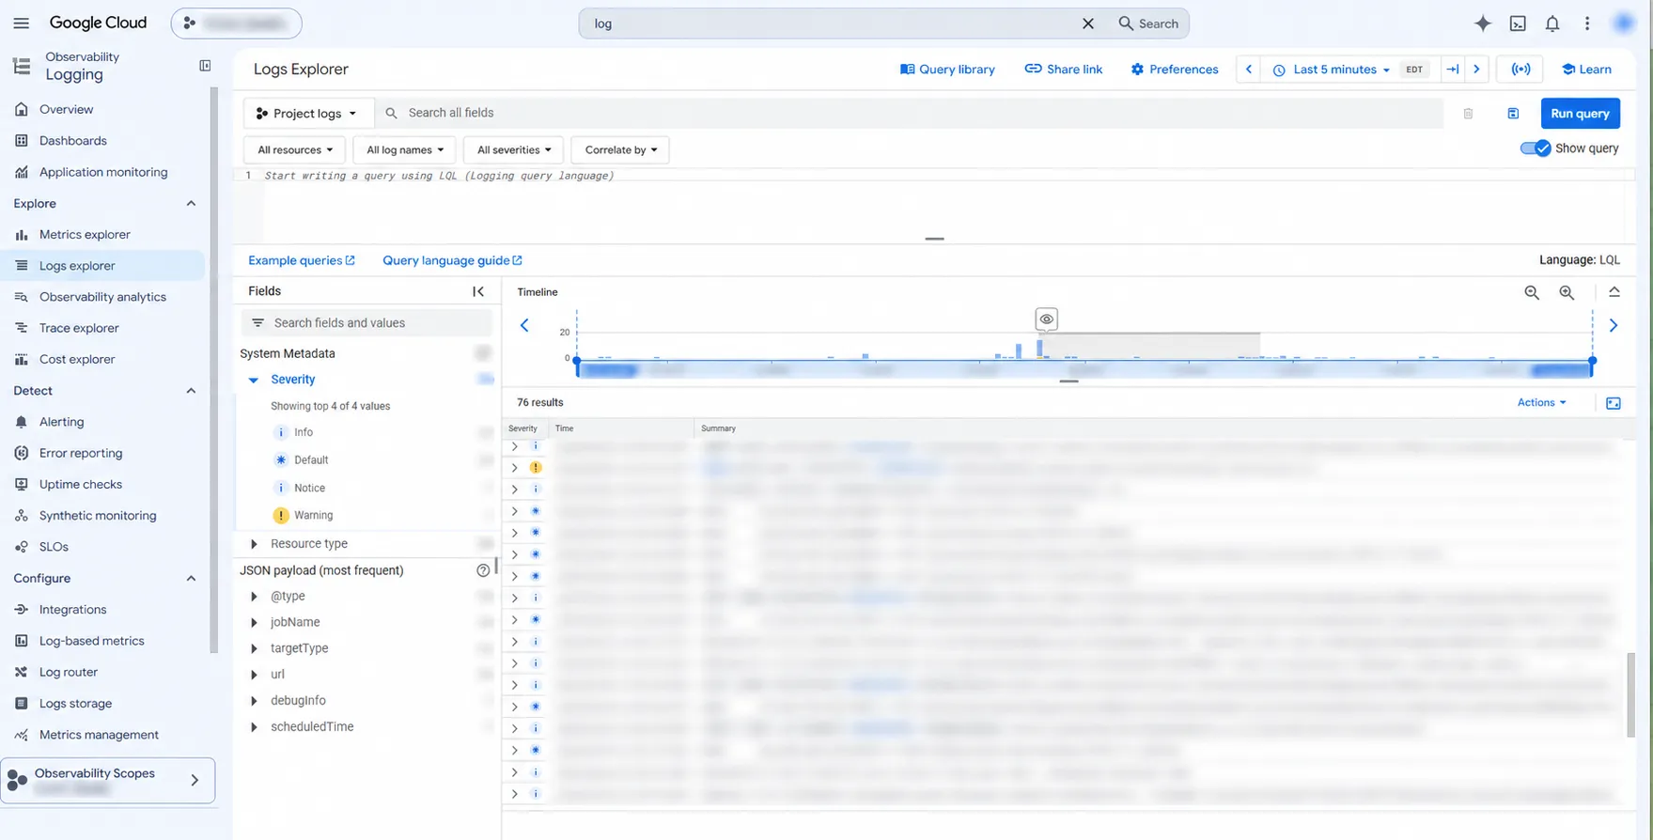
Task: Open All resources dropdown
Action: point(295,150)
